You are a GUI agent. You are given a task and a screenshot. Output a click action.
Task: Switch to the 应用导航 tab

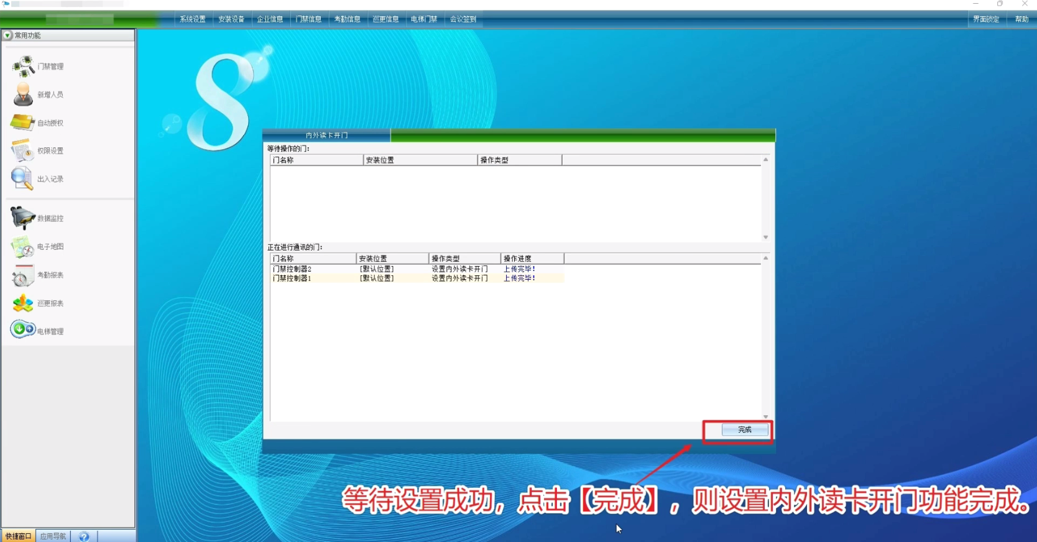pyautogui.click(x=53, y=536)
